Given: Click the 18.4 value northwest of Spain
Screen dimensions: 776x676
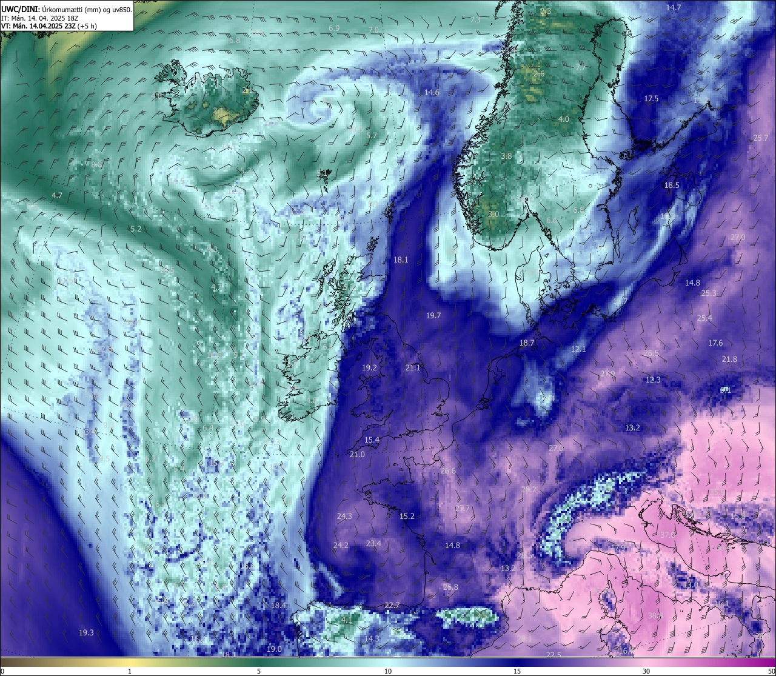Looking at the screenshot, I should 278,606.
